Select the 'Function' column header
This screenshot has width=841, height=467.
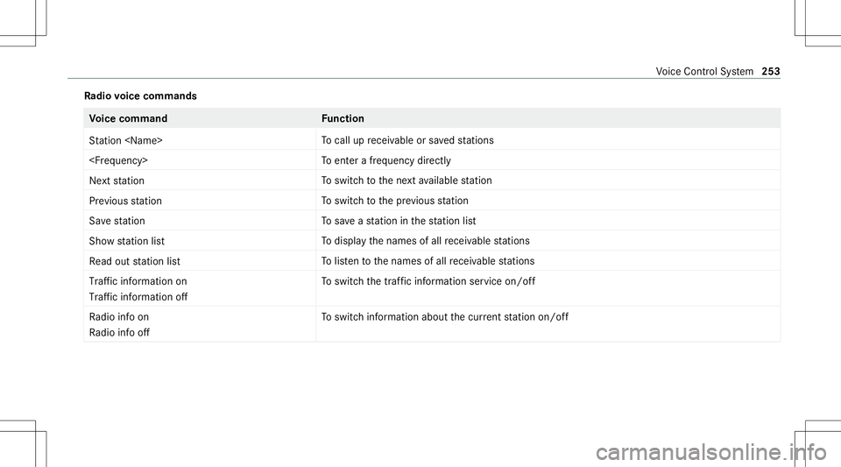(343, 118)
